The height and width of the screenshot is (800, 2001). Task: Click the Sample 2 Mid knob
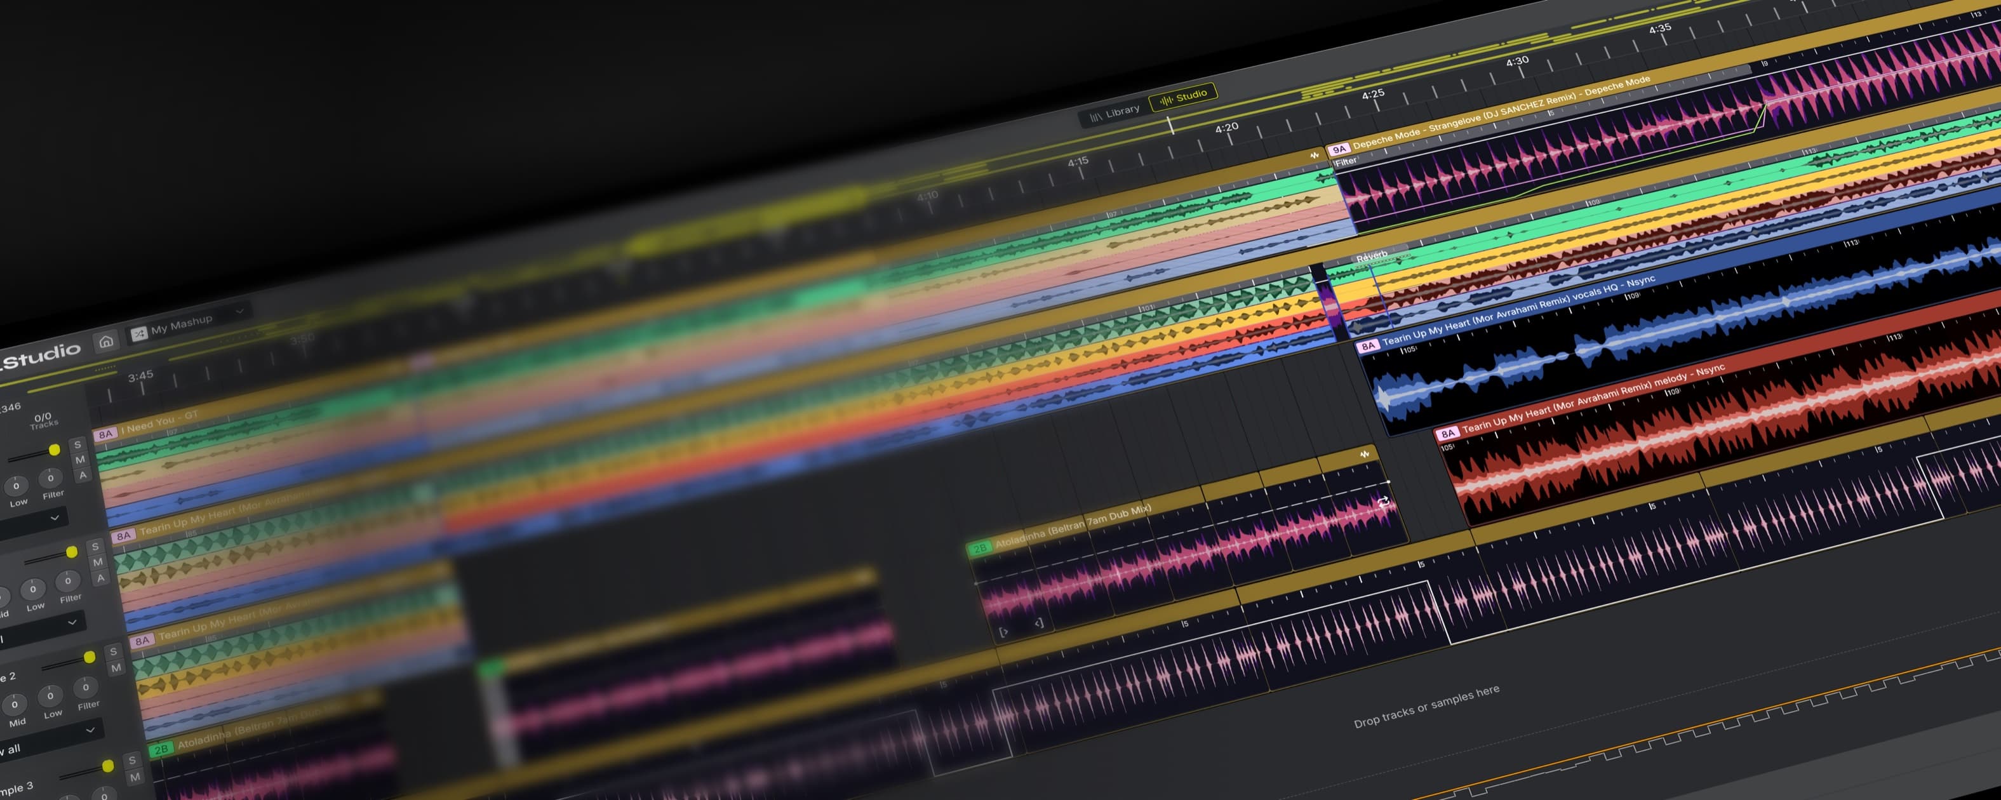pos(14,705)
